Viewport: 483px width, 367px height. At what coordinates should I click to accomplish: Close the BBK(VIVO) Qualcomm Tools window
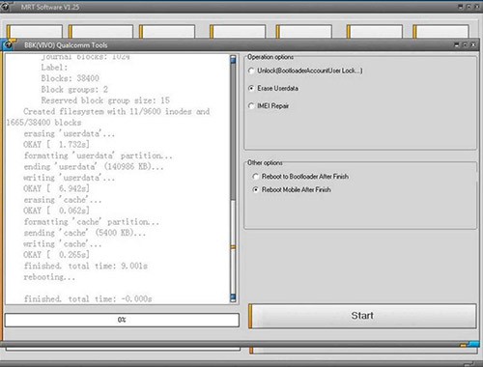coord(473,45)
